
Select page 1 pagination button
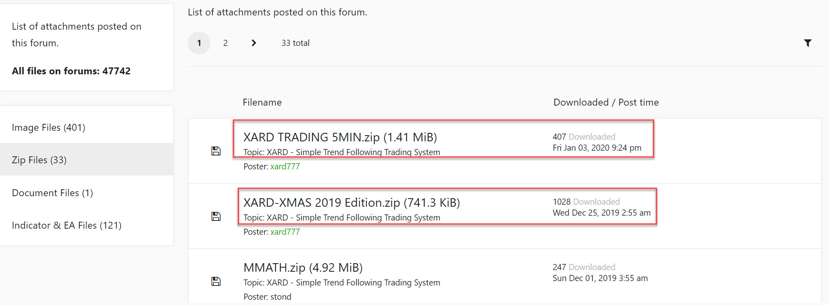tap(199, 43)
